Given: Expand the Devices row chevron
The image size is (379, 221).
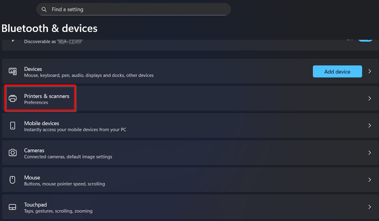Looking at the screenshot, I should tap(369, 71).
